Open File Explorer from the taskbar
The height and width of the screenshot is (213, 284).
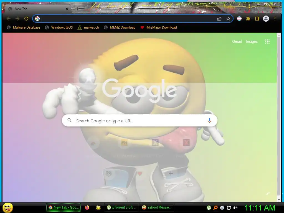pos(98,207)
